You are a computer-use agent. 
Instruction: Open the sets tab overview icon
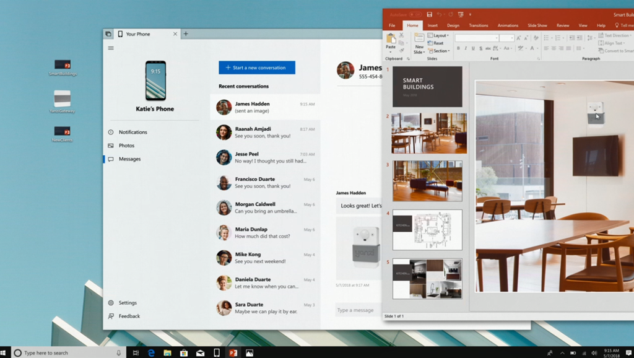click(x=108, y=34)
